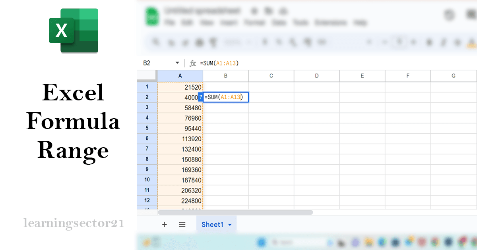Click the plus button to add a new sheet

click(164, 224)
